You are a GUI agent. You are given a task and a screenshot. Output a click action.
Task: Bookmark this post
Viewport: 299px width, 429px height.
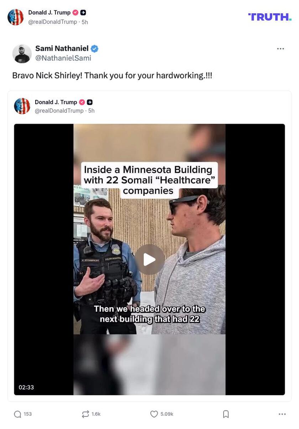tap(226, 414)
